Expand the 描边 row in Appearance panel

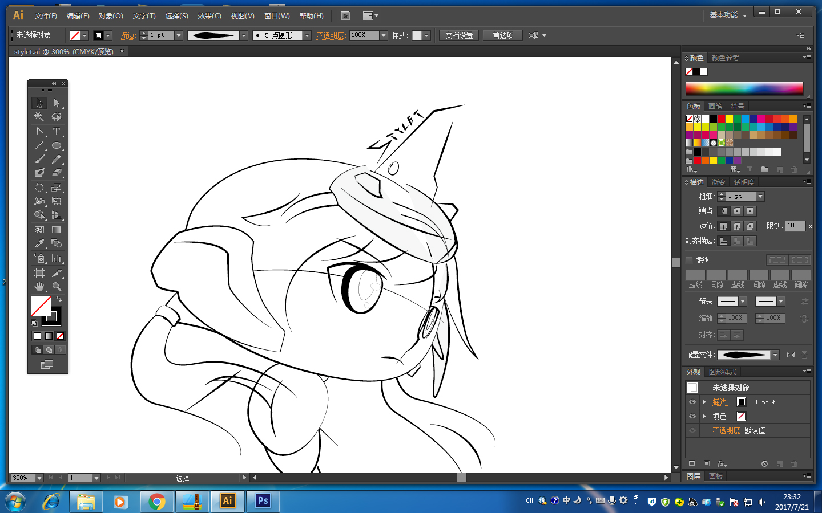click(x=704, y=402)
